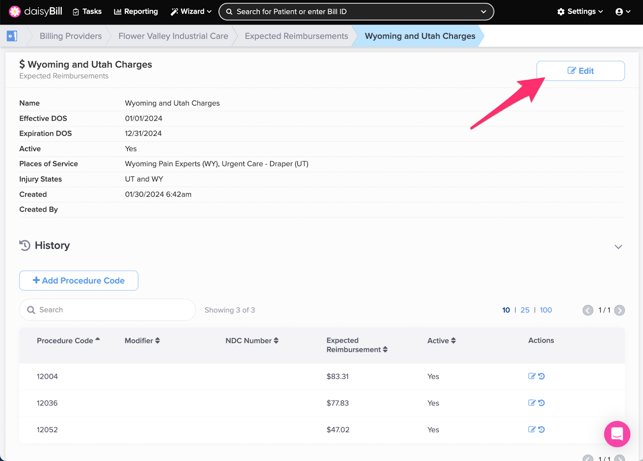Screen dimensions: 643x461
Task: Show 10 rows per page
Action: pos(506,310)
